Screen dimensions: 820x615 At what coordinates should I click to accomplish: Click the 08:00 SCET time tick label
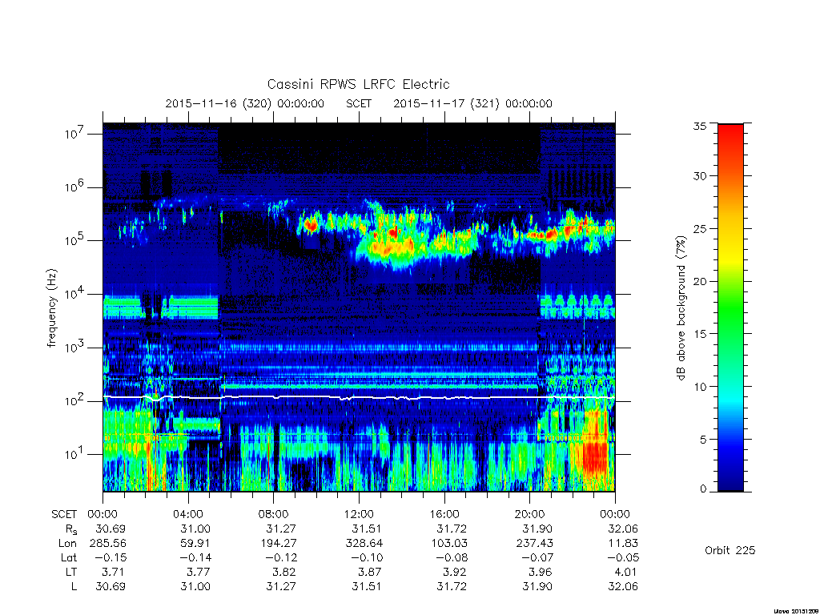pyautogui.click(x=274, y=514)
